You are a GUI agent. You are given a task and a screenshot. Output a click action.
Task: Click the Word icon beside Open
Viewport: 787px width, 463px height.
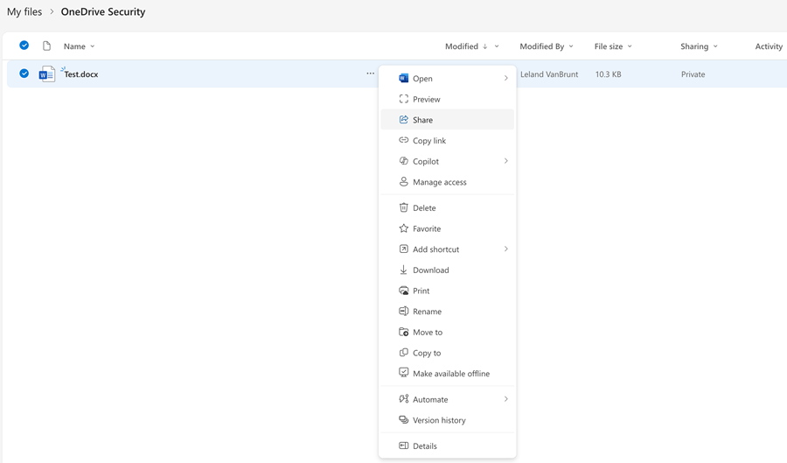coord(403,78)
